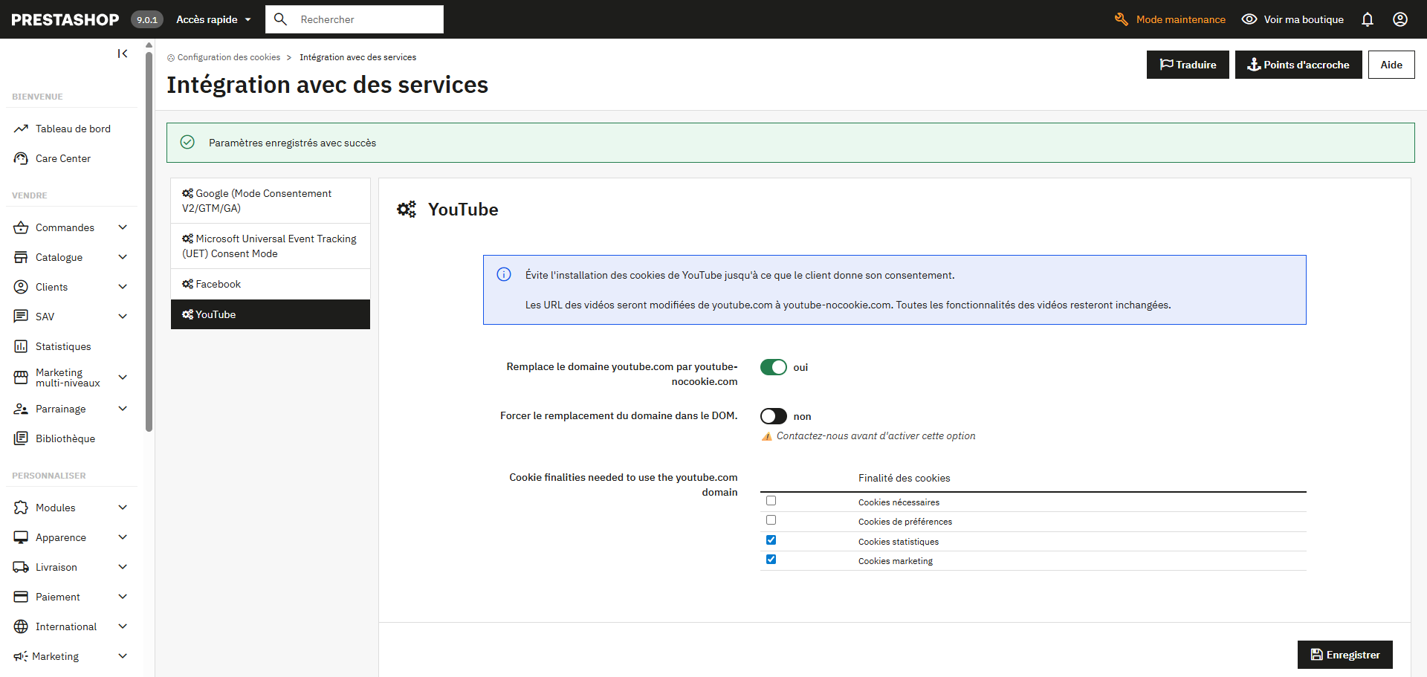Screen dimensions: 1427x677
Task: Click the Tableau de bord trend icon
Action: point(21,129)
